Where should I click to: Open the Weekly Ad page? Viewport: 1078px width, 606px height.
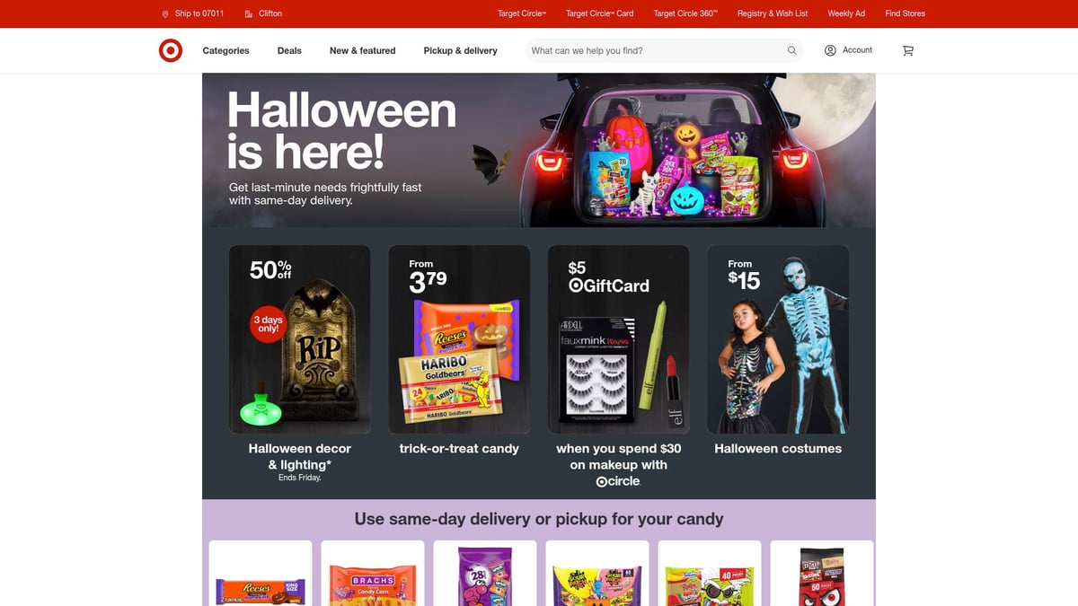pyautogui.click(x=846, y=13)
